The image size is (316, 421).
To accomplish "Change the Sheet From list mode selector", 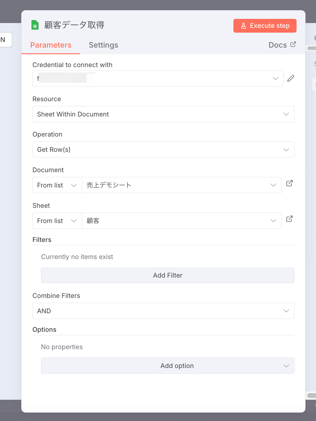I will [57, 221].
